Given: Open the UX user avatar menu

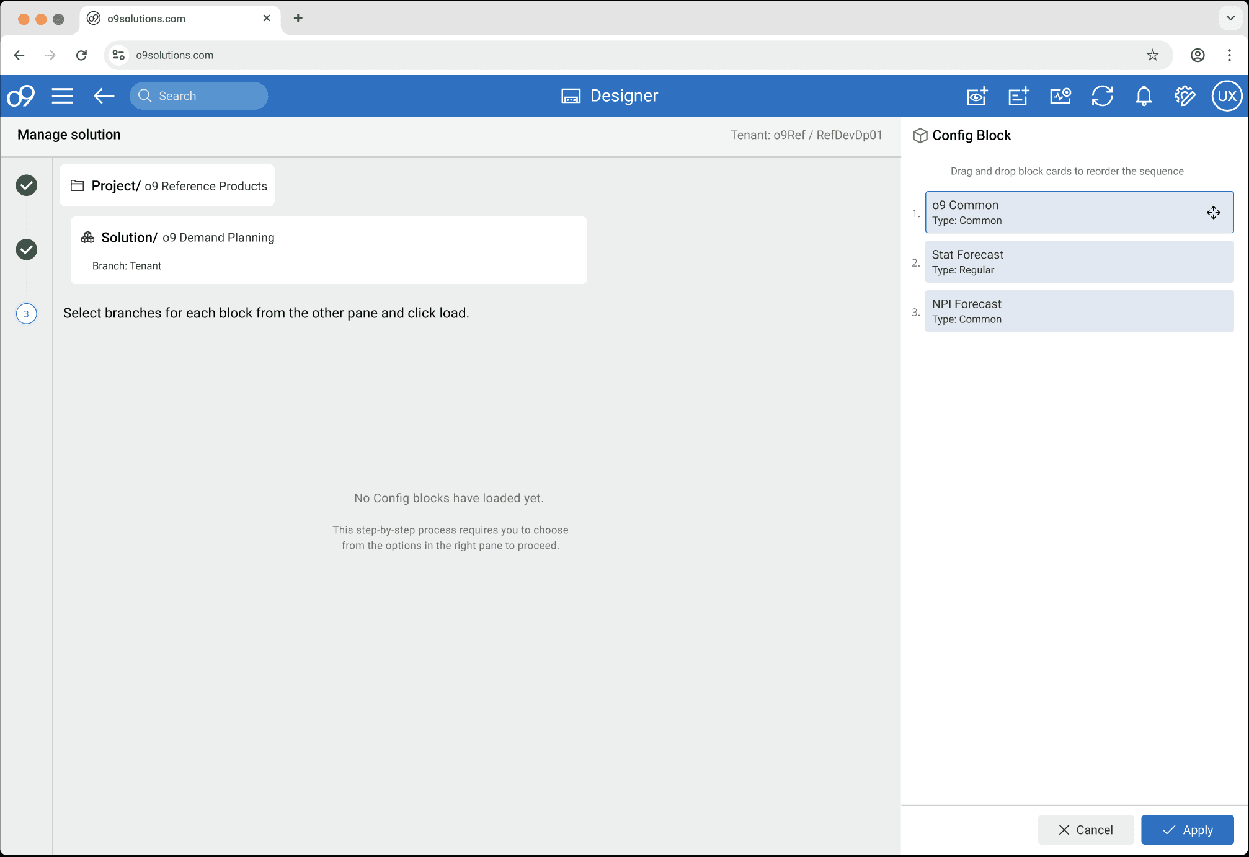Looking at the screenshot, I should (x=1227, y=96).
